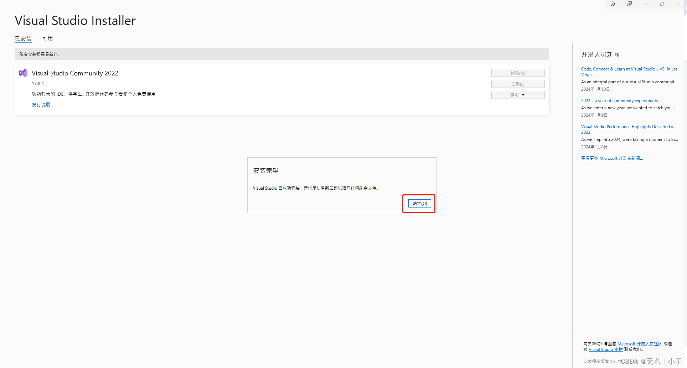Restore the installer window size

pos(662,4)
